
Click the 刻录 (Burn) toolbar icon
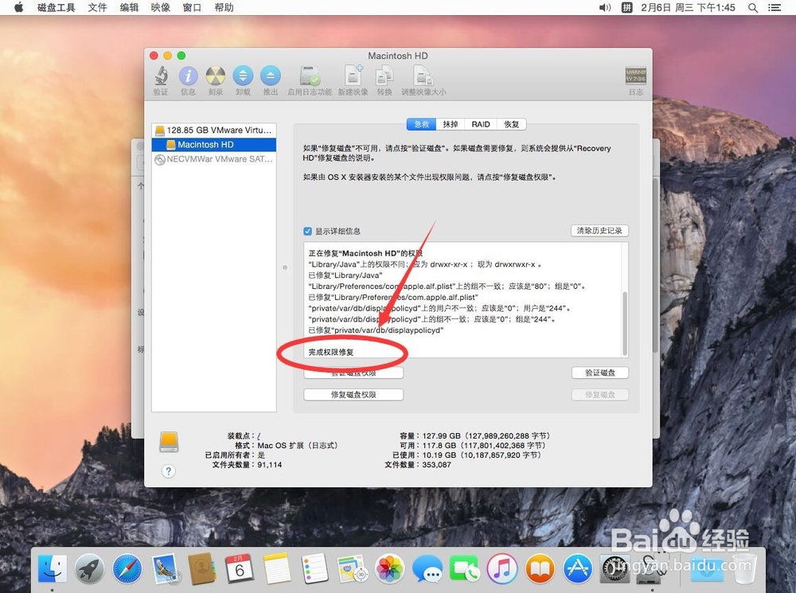(x=216, y=76)
